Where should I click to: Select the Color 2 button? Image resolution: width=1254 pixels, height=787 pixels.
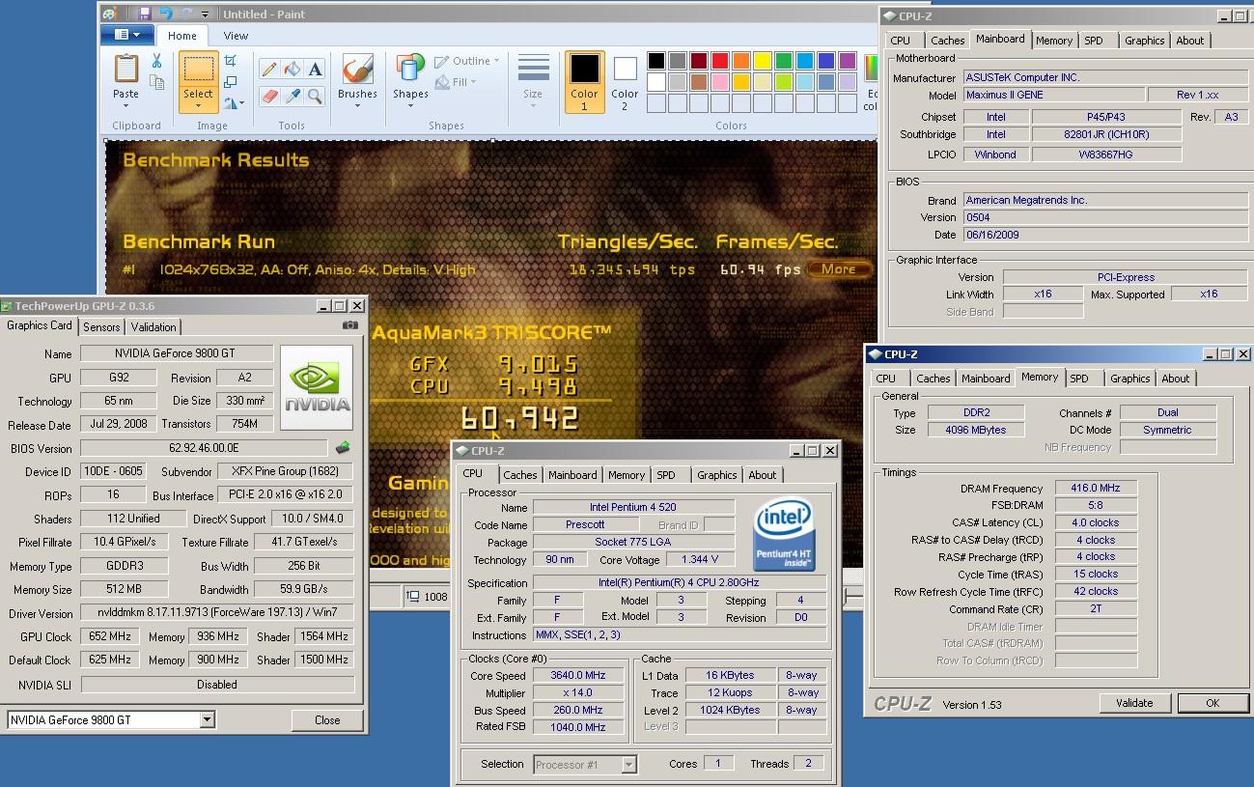pyautogui.click(x=625, y=83)
